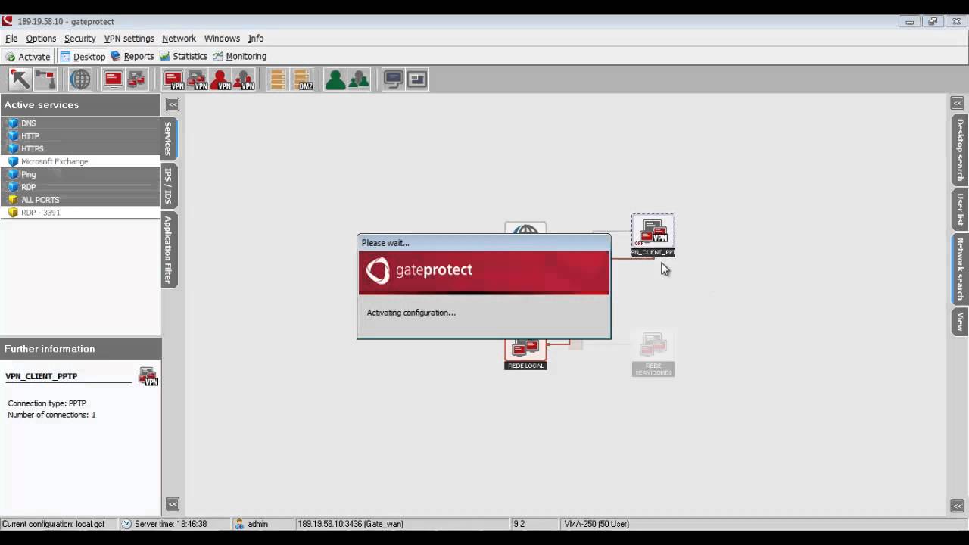Click the monitor notes toolbar icon
The width and height of the screenshot is (969, 545).
[x=394, y=79]
